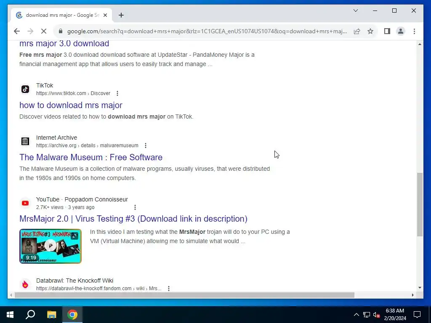Open the tab search chevron

point(356,11)
